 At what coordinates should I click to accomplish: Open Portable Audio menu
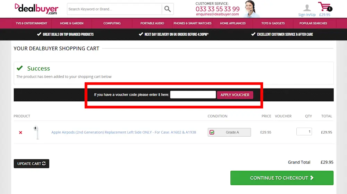(152, 24)
